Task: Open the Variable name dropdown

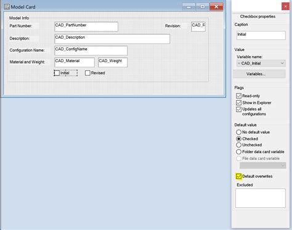Action: [261, 63]
